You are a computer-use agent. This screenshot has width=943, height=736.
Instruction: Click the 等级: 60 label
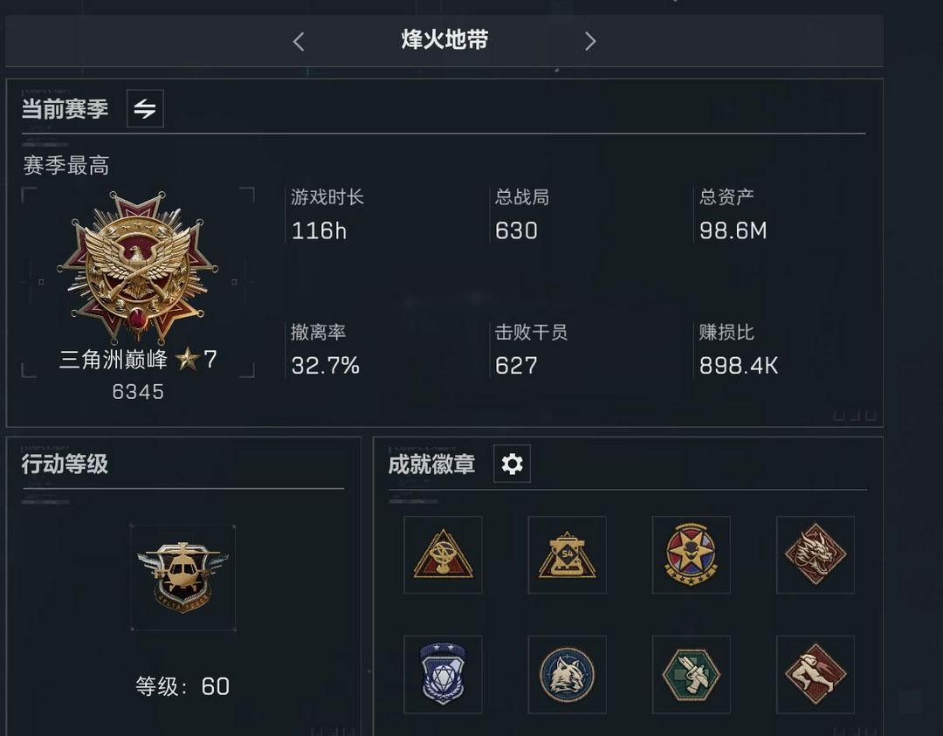182,686
